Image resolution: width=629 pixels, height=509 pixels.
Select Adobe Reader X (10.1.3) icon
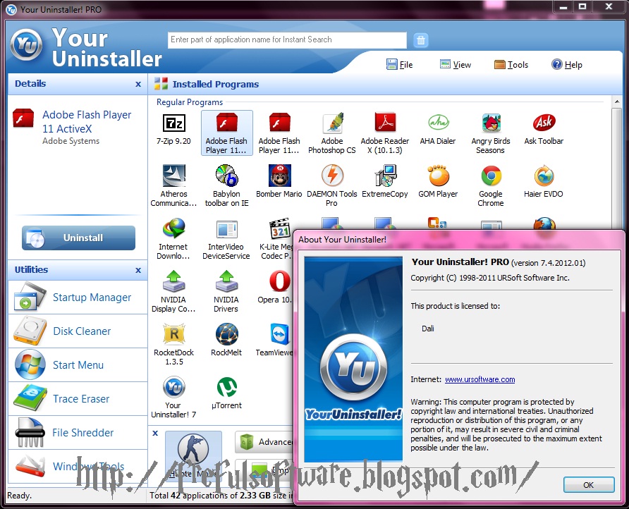385,123
